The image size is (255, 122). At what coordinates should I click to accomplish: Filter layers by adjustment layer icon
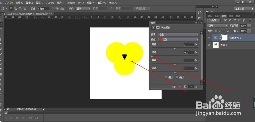pos(230,20)
